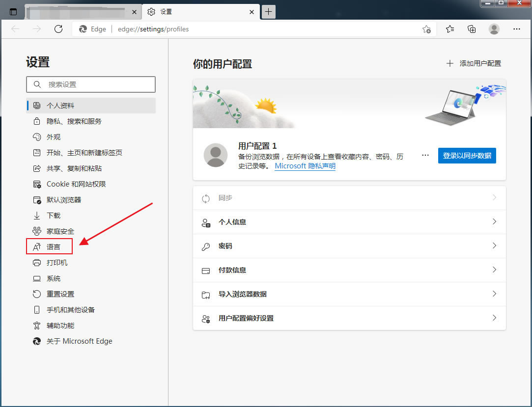
Task: Open the Microsoft 隐私声明 link
Action: [x=305, y=166]
